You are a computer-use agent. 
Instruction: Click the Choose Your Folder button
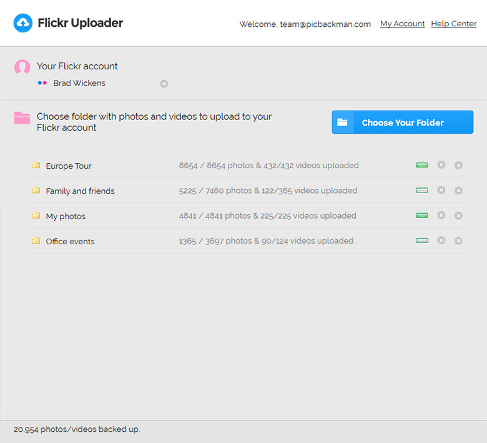pyautogui.click(x=403, y=122)
